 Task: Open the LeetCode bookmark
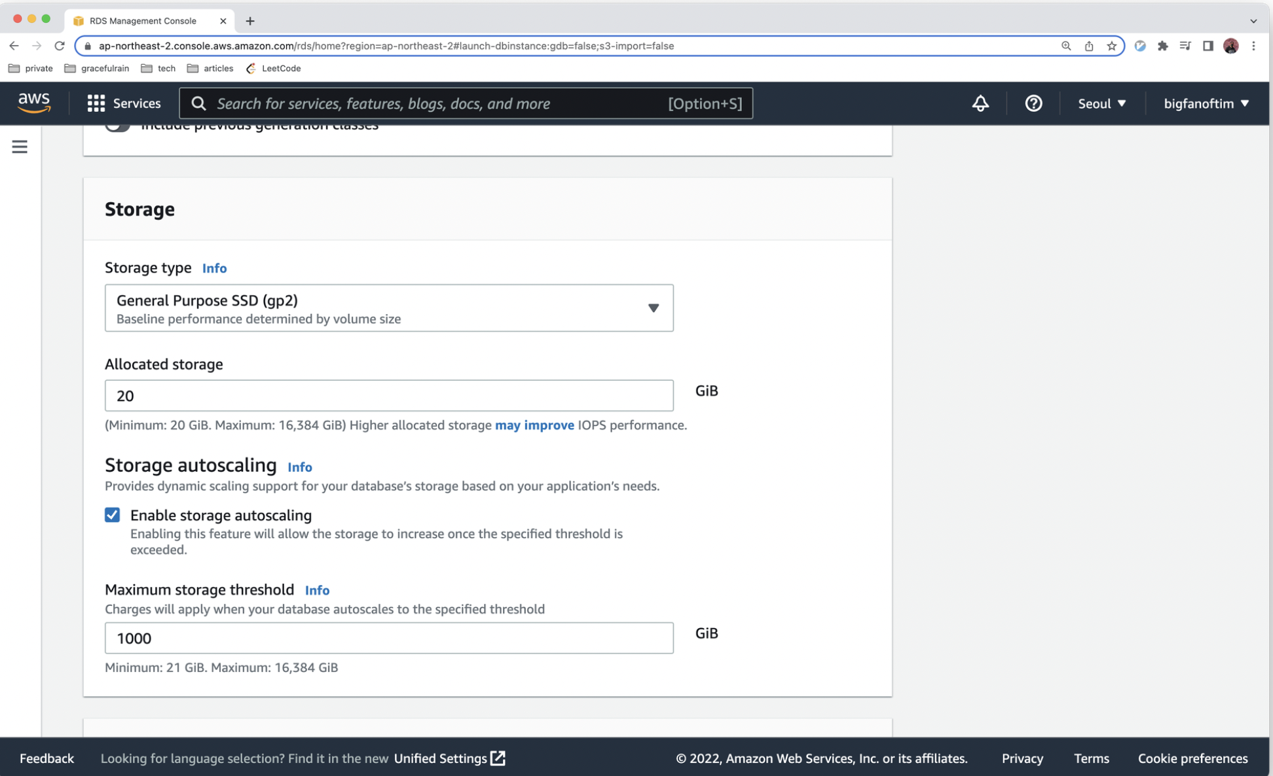click(x=274, y=68)
